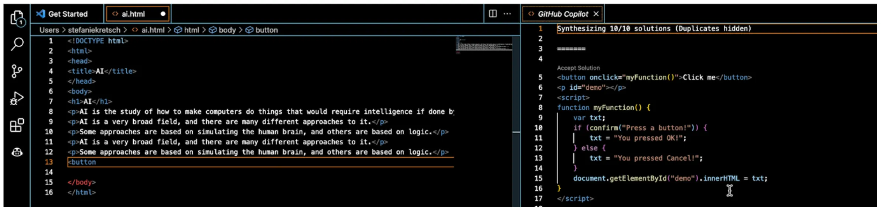This screenshot has height=211, width=881.
Task: Click the <title>AI</title> line
Action: [102, 71]
